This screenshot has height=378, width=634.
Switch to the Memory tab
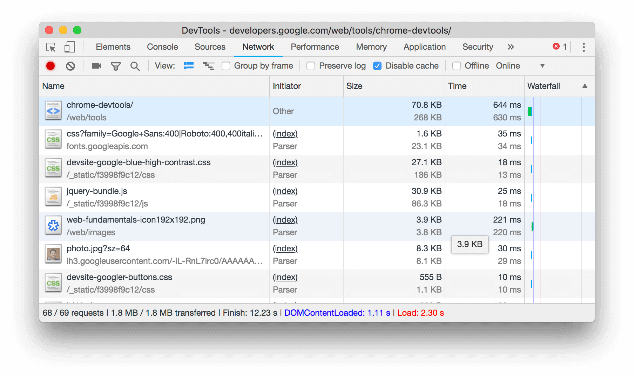tap(371, 47)
